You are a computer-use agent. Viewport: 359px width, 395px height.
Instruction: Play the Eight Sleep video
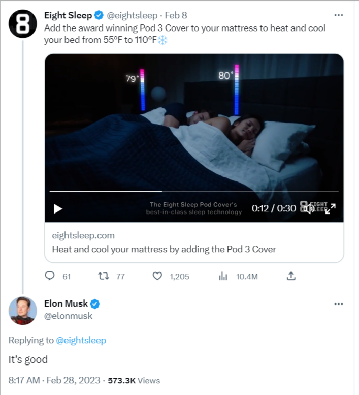click(58, 208)
